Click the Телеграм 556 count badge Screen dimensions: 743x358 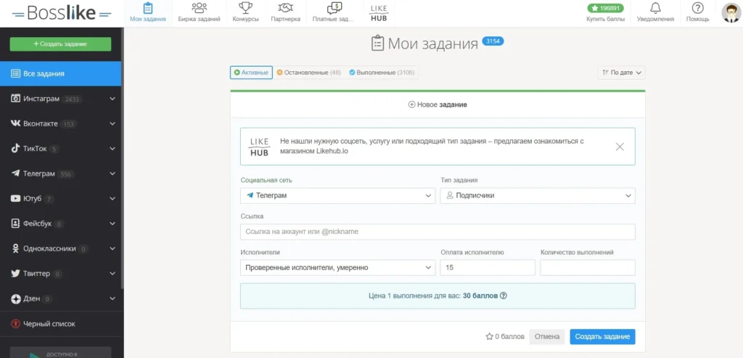(x=66, y=174)
